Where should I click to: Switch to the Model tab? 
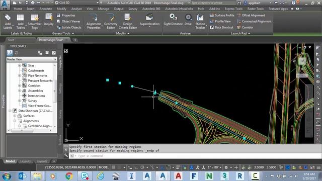click(10, 161)
